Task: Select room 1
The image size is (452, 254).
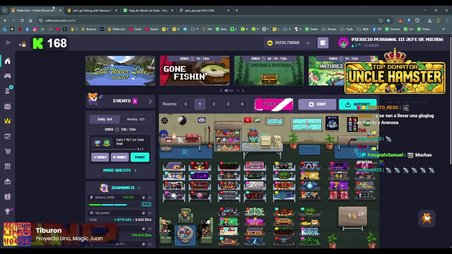Action: pyautogui.click(x=200, y=104)
